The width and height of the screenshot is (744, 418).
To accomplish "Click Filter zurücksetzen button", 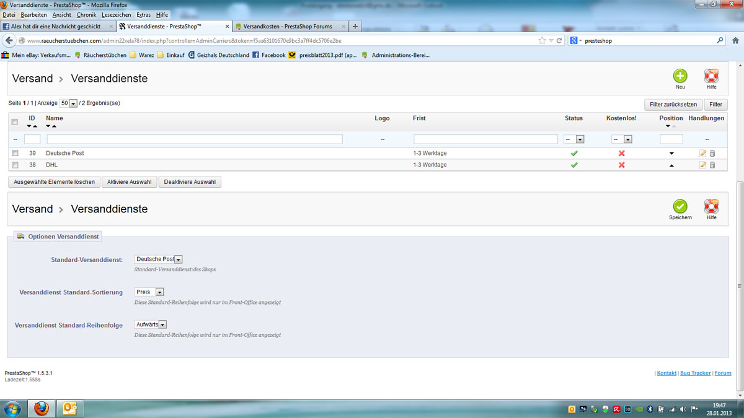I will tap(673, 105).
